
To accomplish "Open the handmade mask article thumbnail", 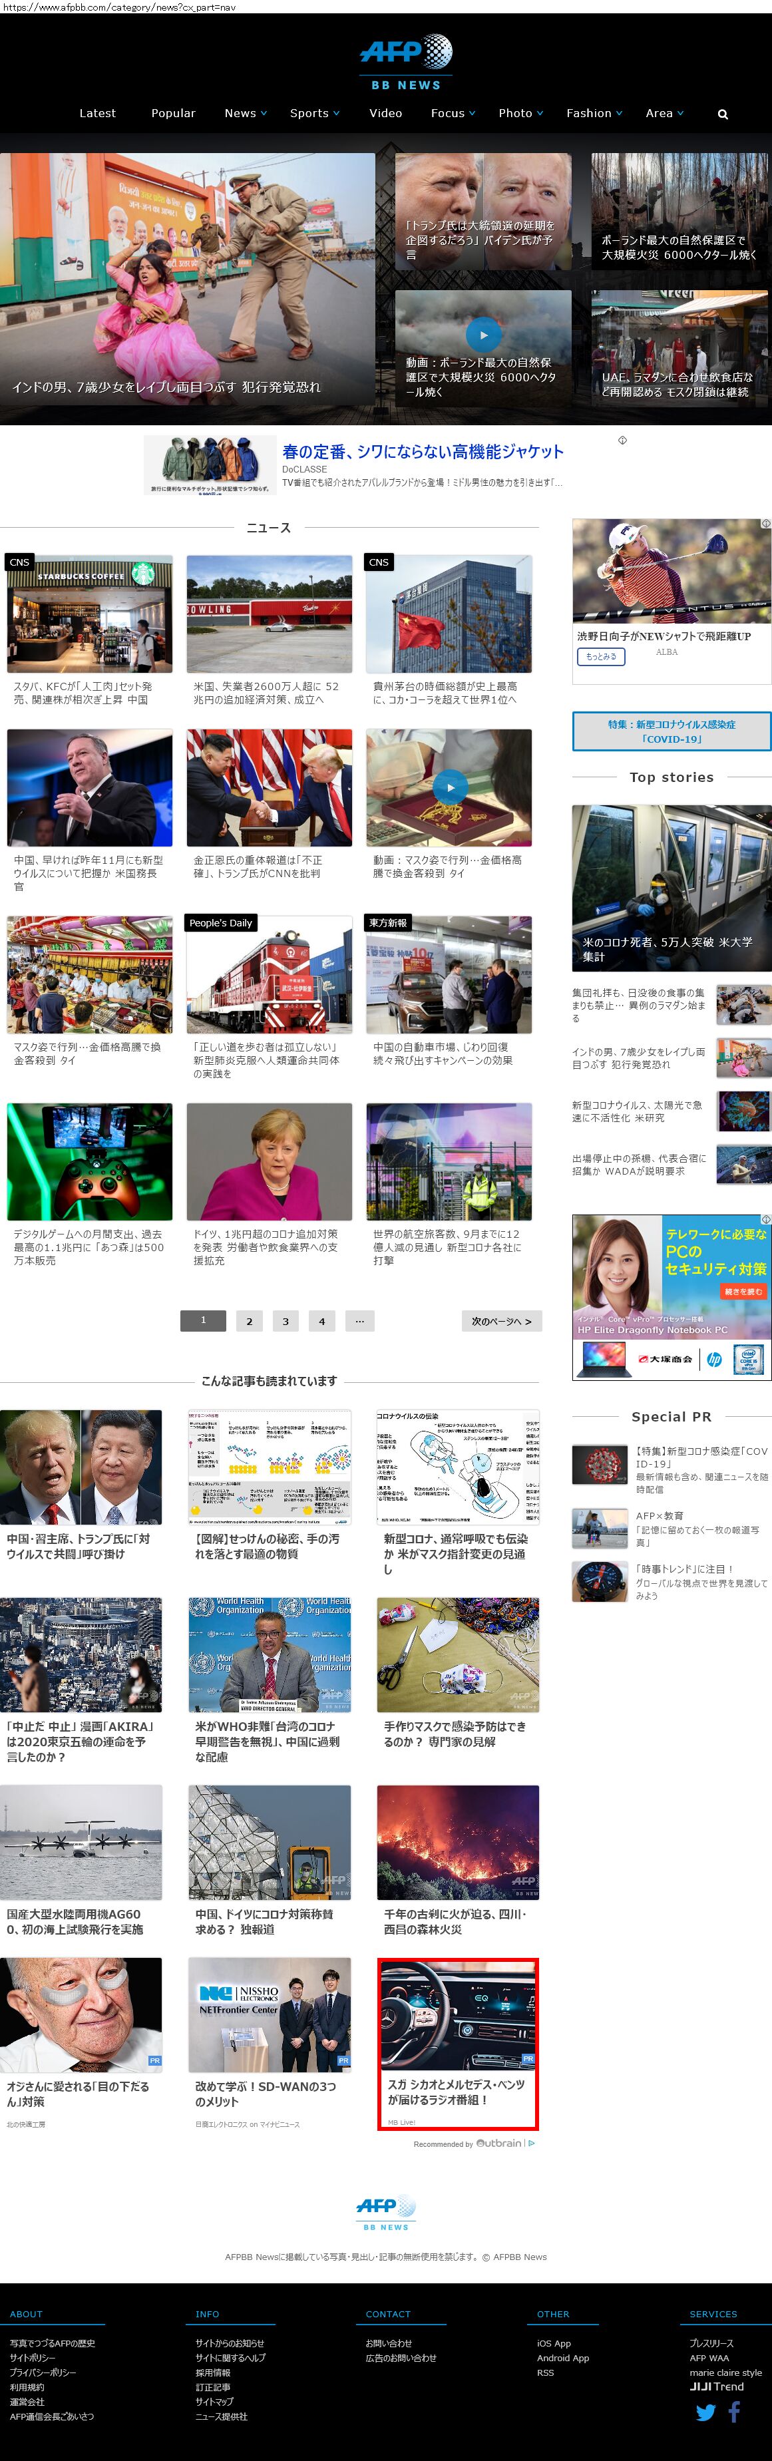I will (x=458, y=1654).
